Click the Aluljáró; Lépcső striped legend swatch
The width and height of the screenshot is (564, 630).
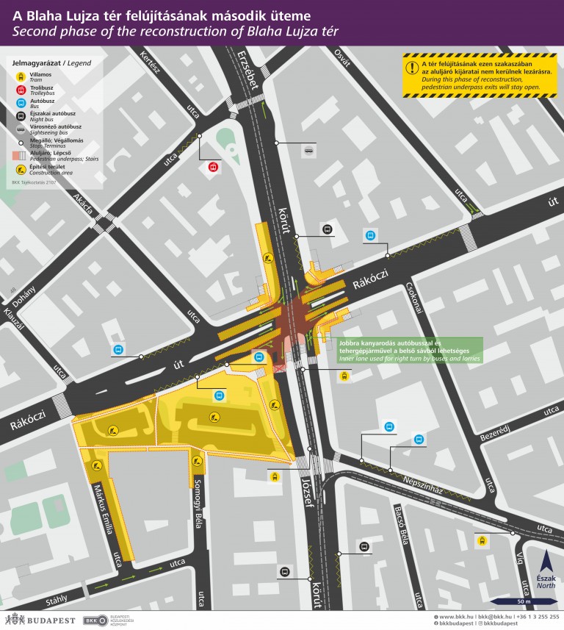tap(18, 155)
